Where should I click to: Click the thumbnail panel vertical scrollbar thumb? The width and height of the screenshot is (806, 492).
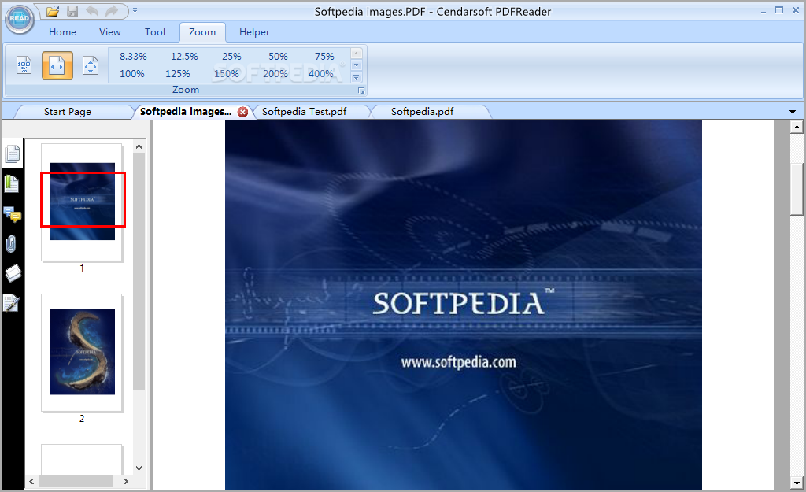(139, 272)
